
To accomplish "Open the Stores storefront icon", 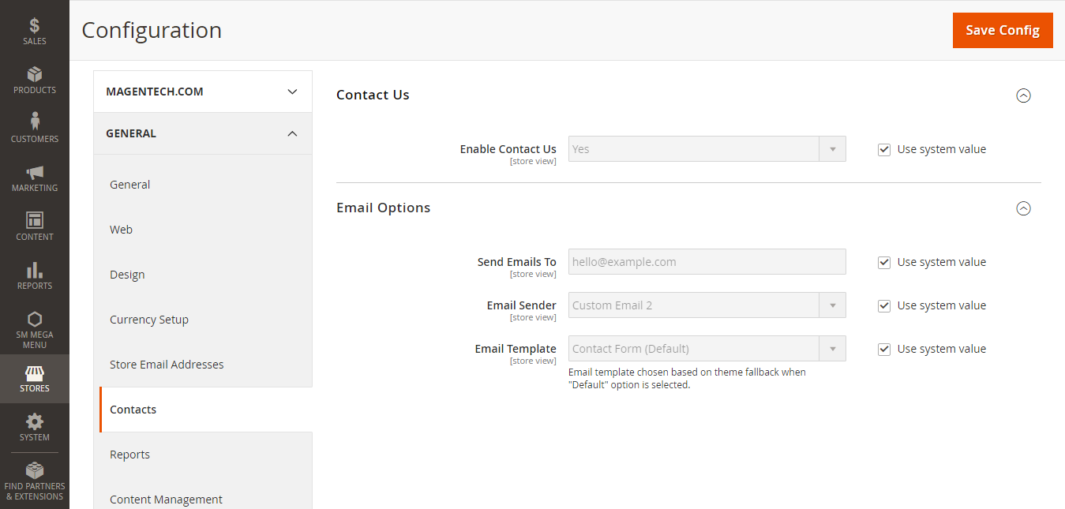I will (x=35, y=372).
